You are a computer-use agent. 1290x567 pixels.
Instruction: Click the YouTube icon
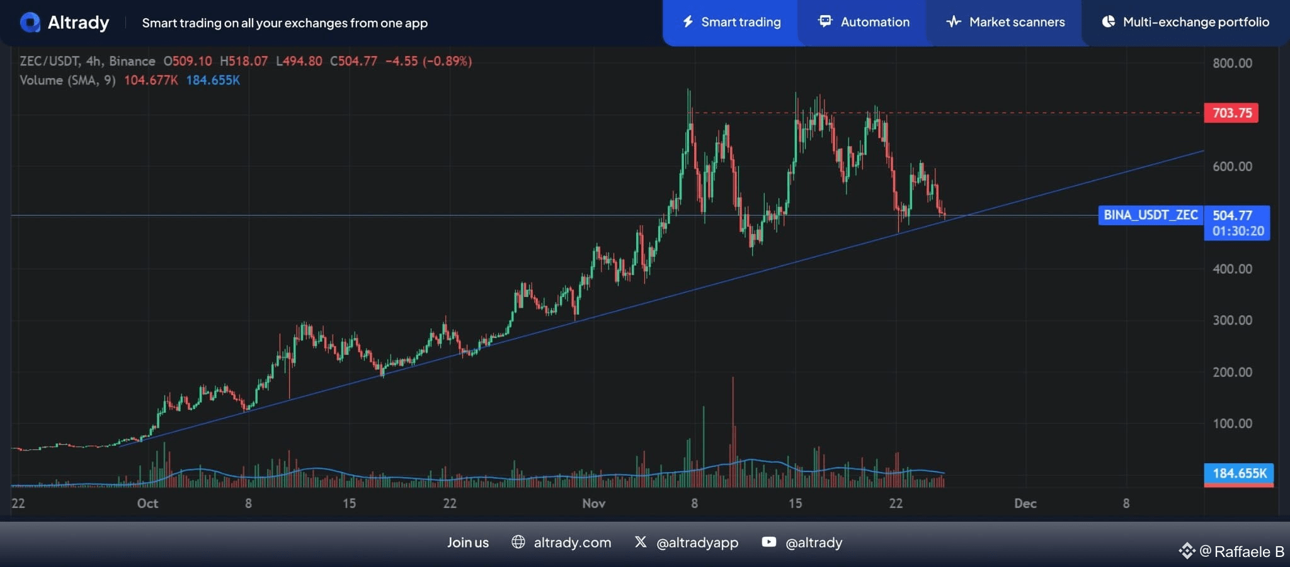[768, 542]
